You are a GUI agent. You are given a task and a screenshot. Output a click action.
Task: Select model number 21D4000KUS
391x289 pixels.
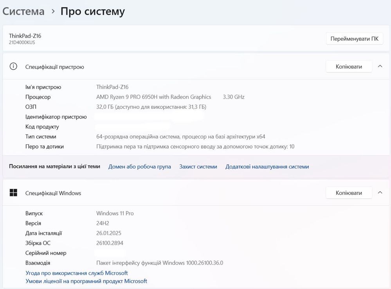pos(22,42)
